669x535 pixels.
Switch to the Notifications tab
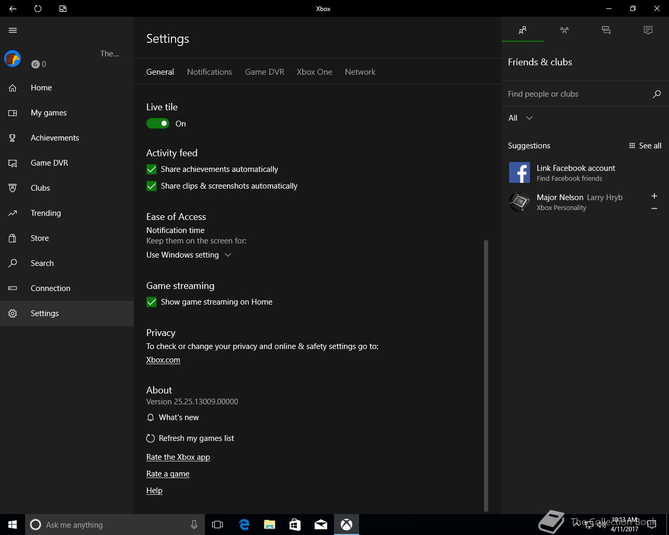click(210, 72)
